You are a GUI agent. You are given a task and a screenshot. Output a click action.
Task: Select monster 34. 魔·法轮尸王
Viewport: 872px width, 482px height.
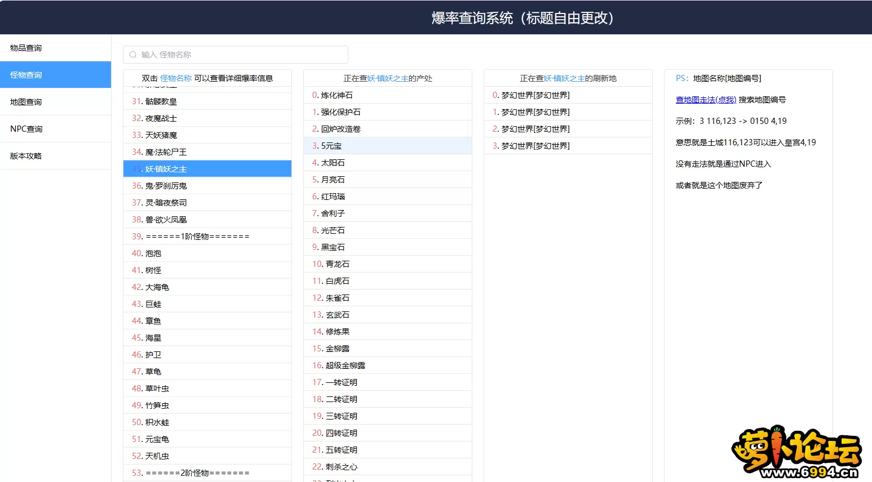point(207,152)
